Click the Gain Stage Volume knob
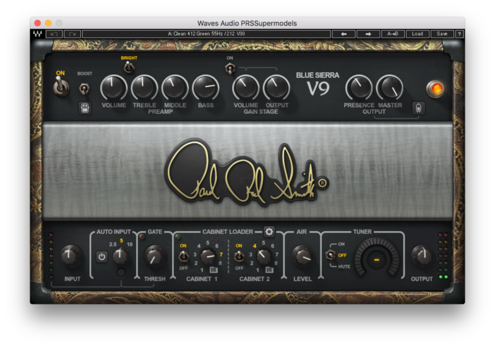The image size is (495, 347). (246, 88)
